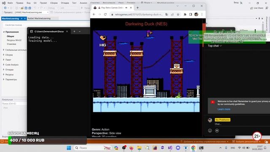Open Windows Terminal from the taskbar
This screenshot has height=152, width=270.
[201, 148]
